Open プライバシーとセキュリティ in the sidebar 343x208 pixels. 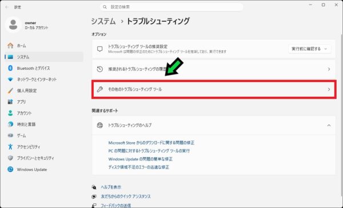point(44,158)
